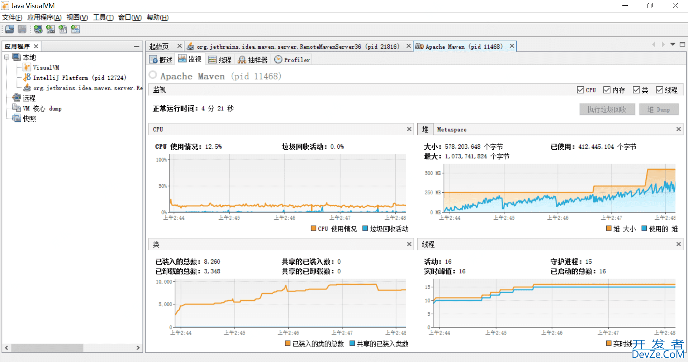Click the Load Snapshot toolbar icon
Image resolution: width=688 pixels, height=362 pixels.
click(x=10, y=29)
